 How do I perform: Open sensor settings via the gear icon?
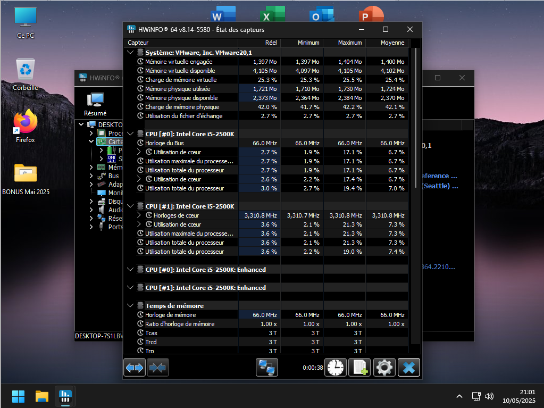pyautogui.click(x=384, y=368)
